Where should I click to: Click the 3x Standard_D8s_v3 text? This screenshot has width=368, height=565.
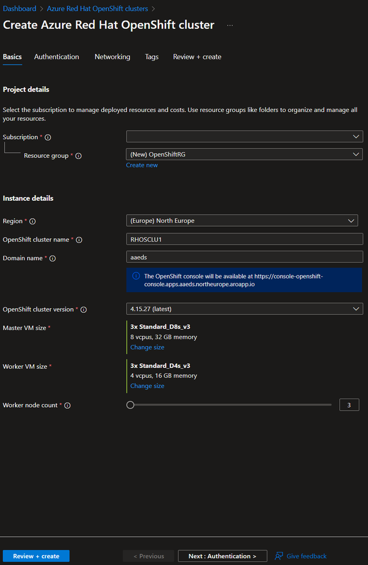click(160, 327)
